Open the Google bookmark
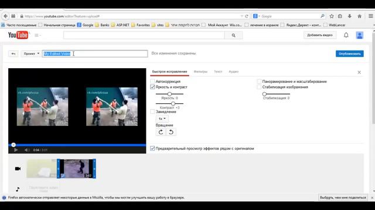375x210 pixels. (x=85, y=25)
